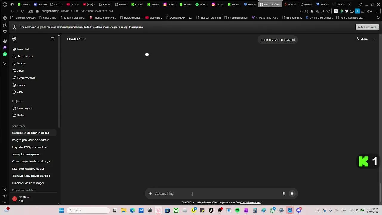
Task: Switch to the Discord browser tab
Action: click(x=40, y=4)
